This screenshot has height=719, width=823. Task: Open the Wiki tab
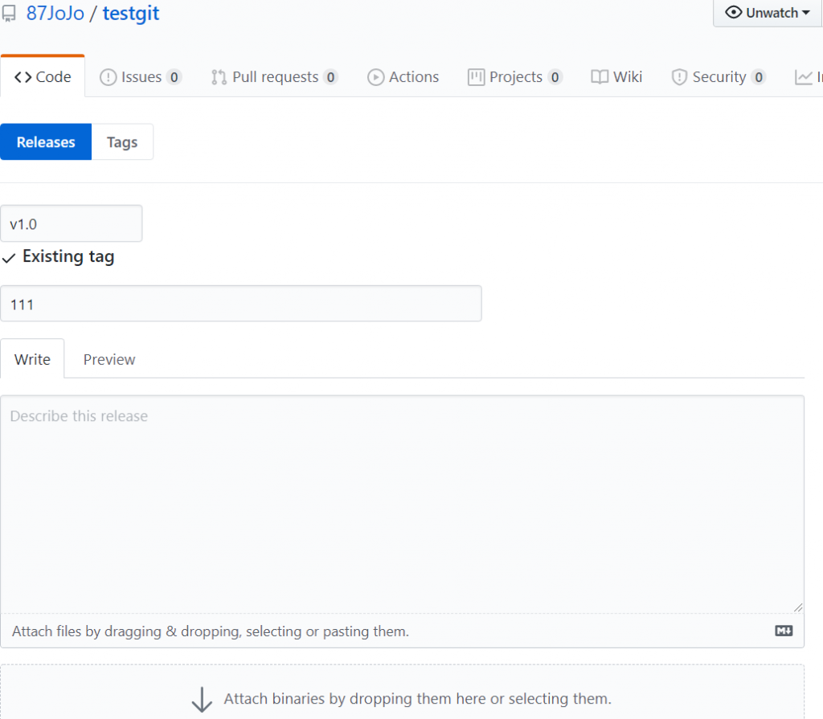pyautogui.click(x=616, y=76)
